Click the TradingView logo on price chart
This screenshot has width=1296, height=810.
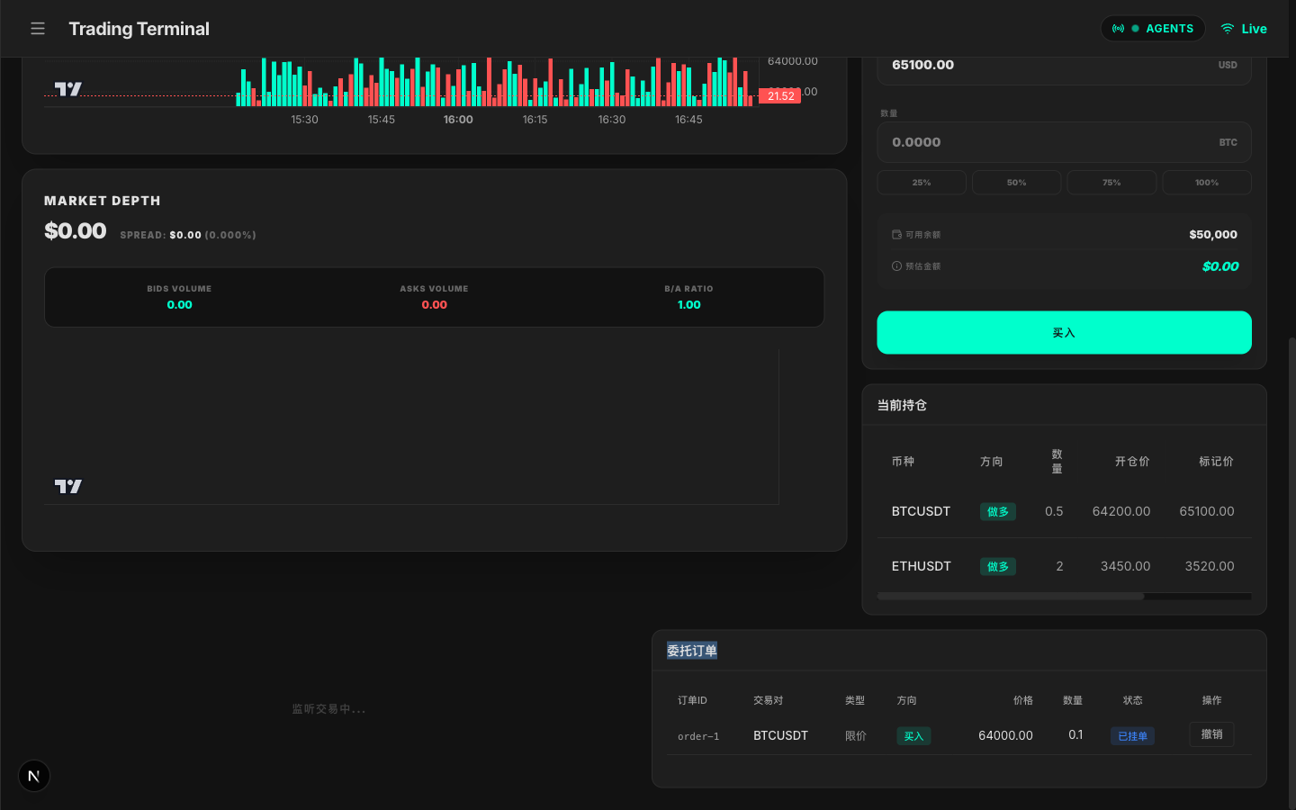click(x=68, y=88)
